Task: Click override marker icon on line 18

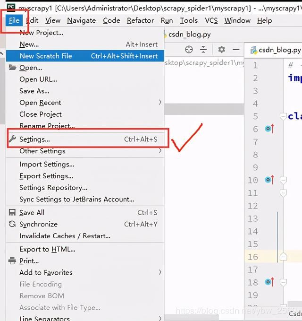Action: coord(269,282)
